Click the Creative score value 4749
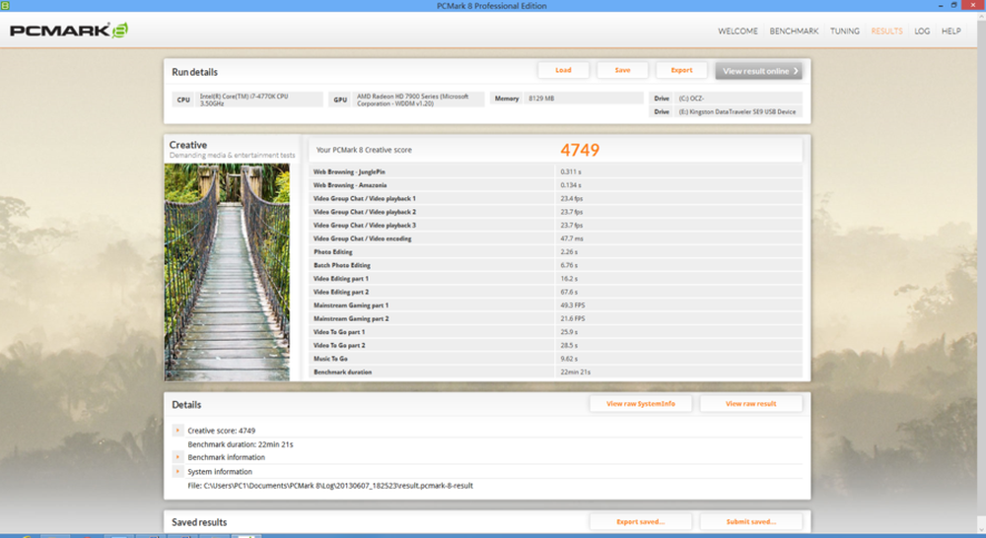The image size is (986, 538). [580, 150]
